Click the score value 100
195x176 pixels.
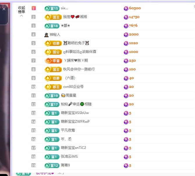(x=132, y=69)
